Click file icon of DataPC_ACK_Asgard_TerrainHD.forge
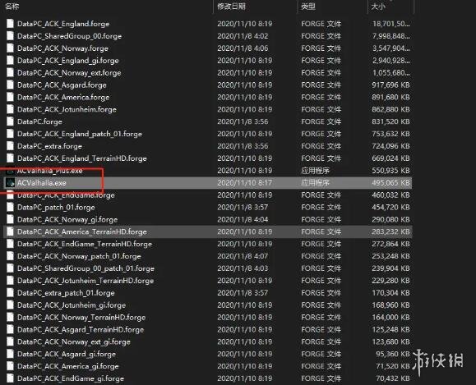The height and width of the screenshot is (385, 476). [11, 329]
